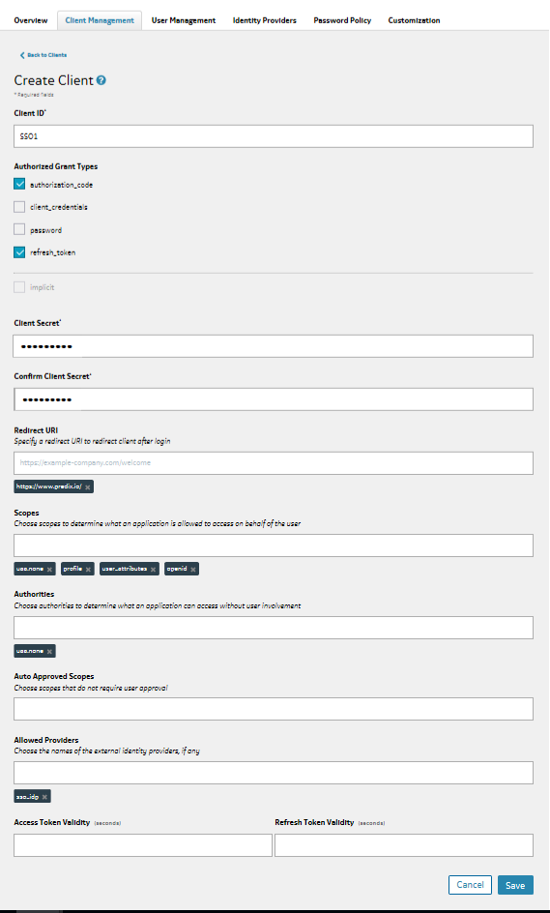
Task: Uncheck the authorization_code grant type
Action: pos(19,185)
